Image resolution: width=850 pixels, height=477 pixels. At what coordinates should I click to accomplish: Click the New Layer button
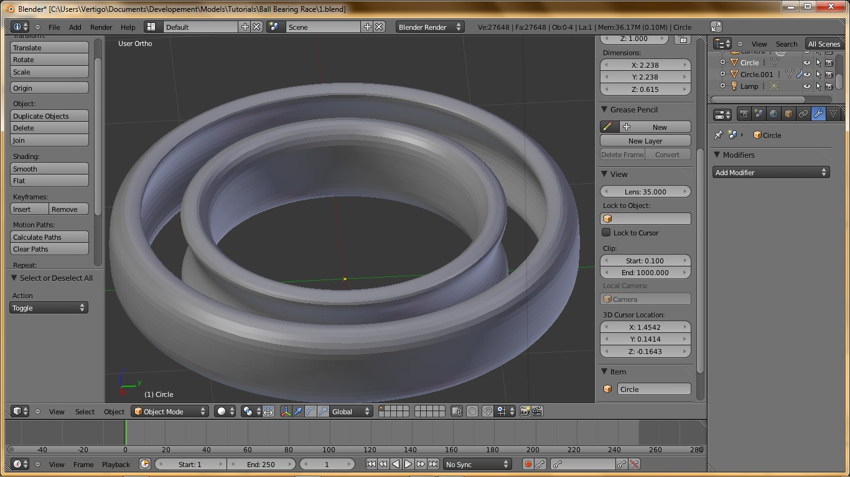point(645,140)
